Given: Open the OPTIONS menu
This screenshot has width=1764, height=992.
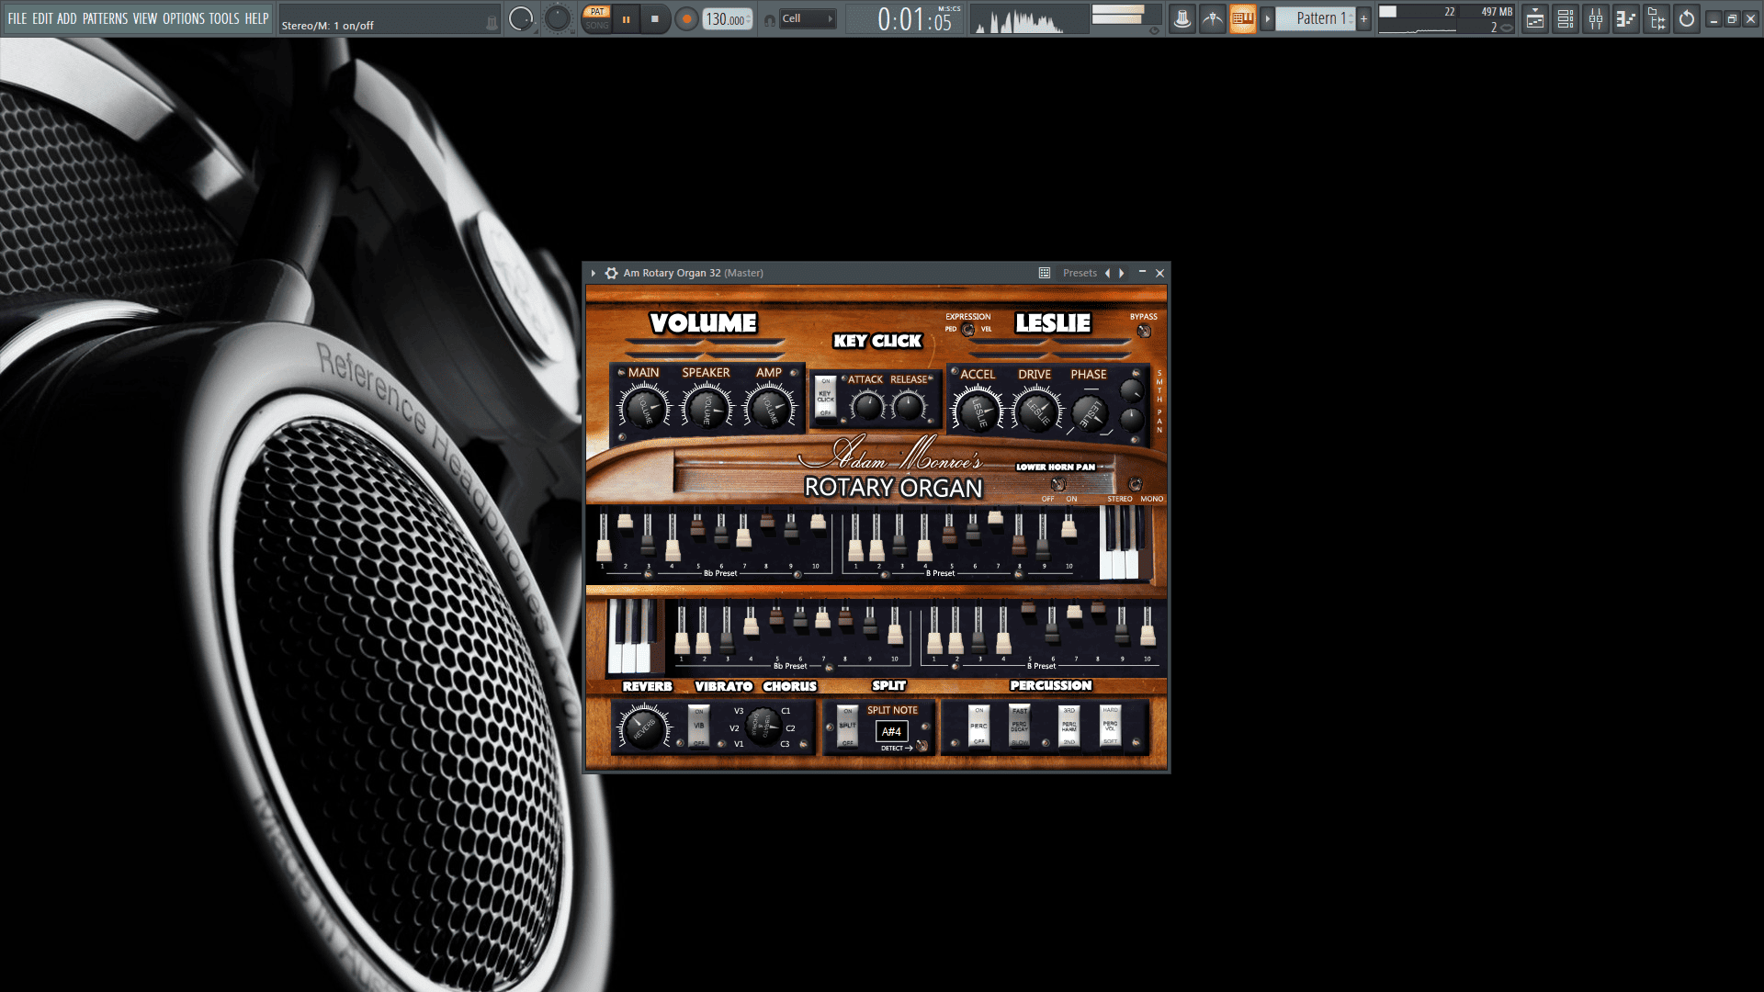Looking at the screenshot, I should pos(184,18).
